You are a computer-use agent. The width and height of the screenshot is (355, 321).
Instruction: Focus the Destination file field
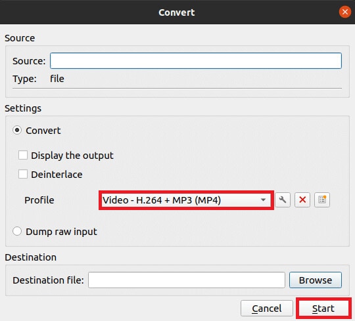pyautogui.click(x=187, y=280)
